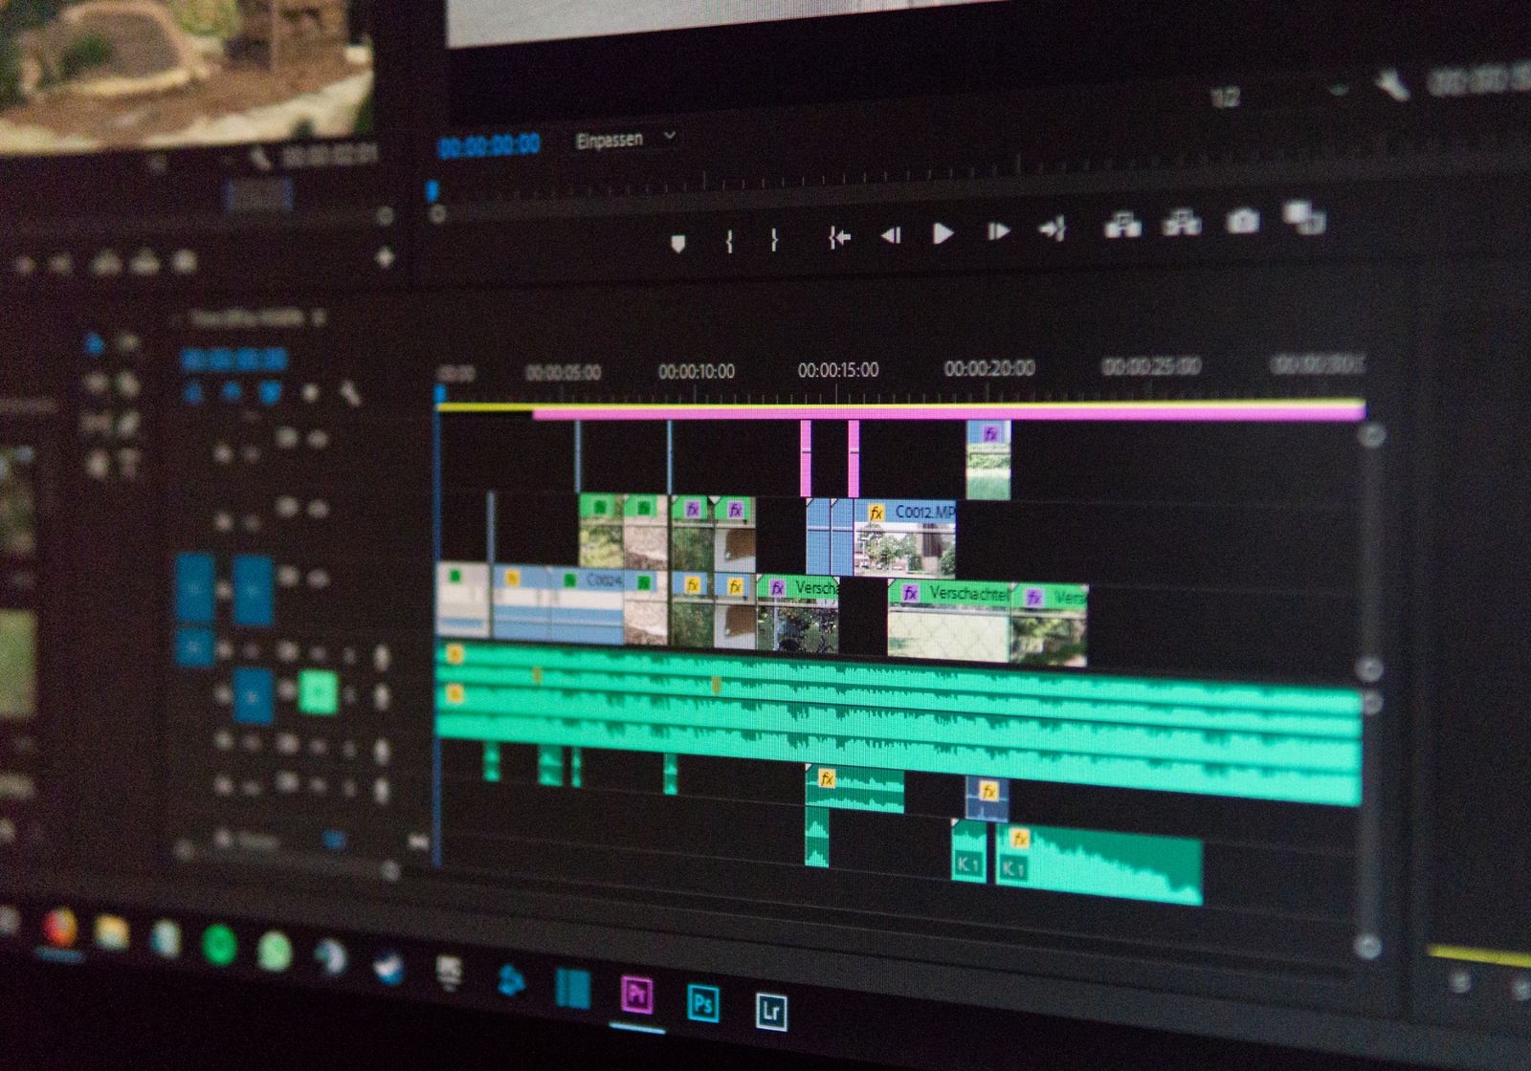Screen dimensions: 1531x1071
Task: Export a frame with the camera icon
Action: pos(1242,222)
